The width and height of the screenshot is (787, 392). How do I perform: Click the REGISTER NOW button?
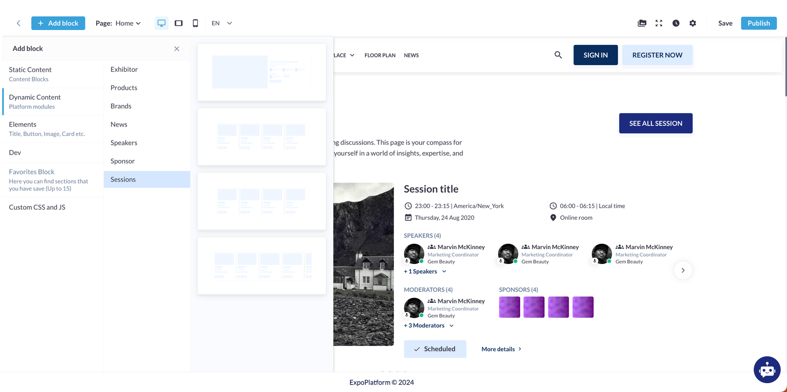pyautogui.click(x=657, y=55)
